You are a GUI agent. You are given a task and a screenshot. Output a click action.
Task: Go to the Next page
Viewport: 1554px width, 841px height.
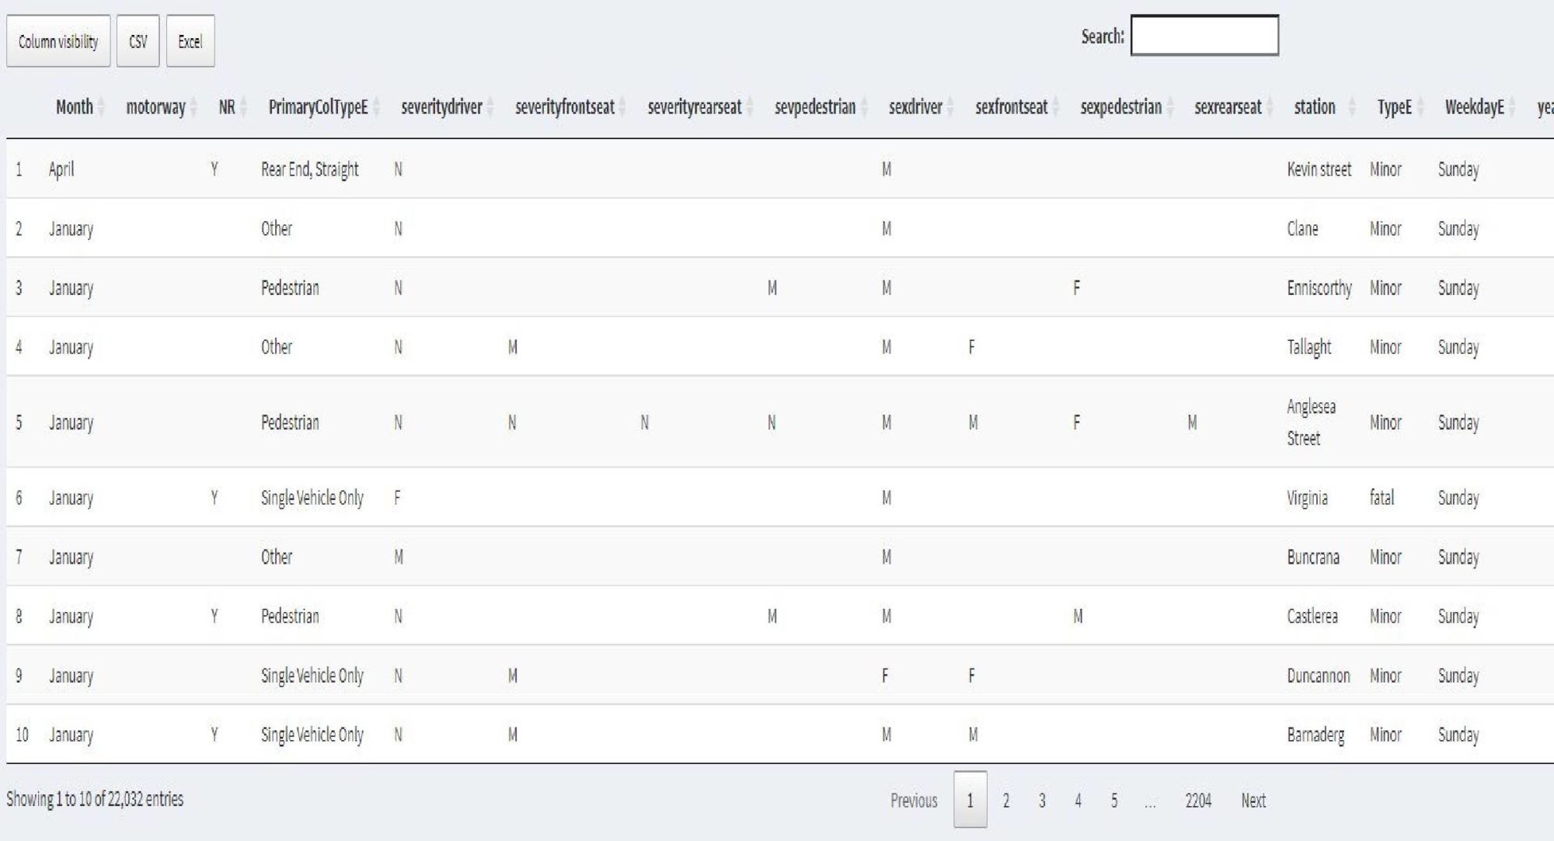pos(1253,800)
